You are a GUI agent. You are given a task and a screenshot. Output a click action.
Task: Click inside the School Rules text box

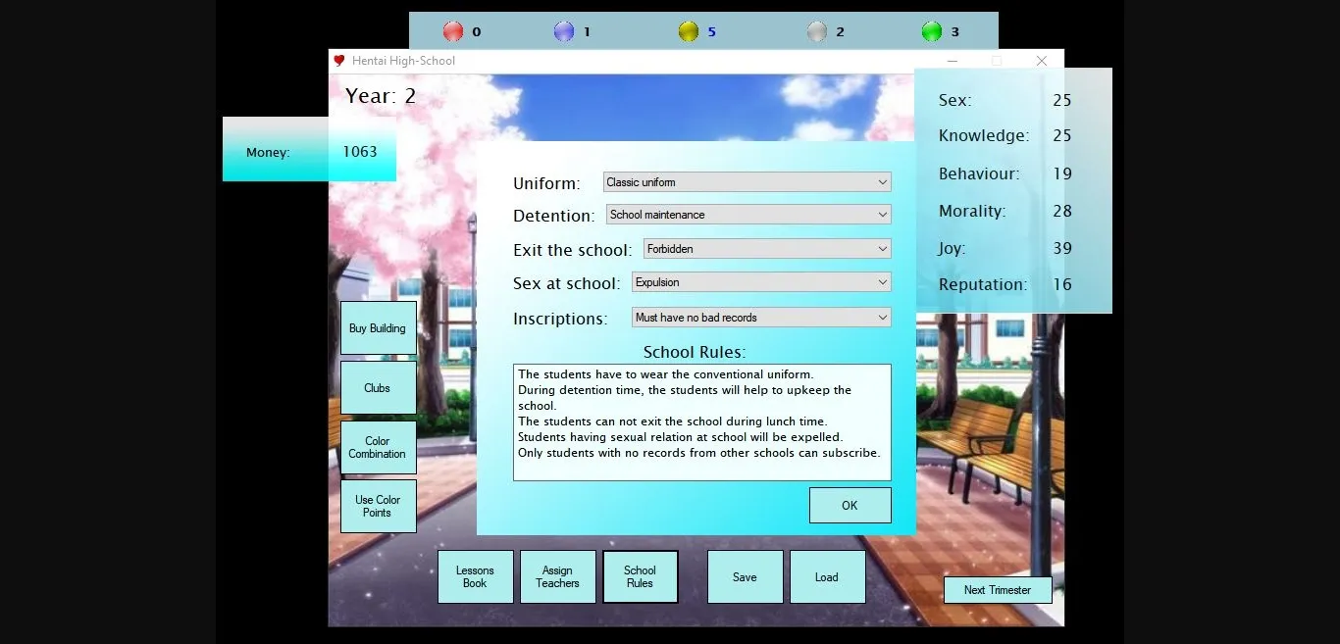pos(701,422)
